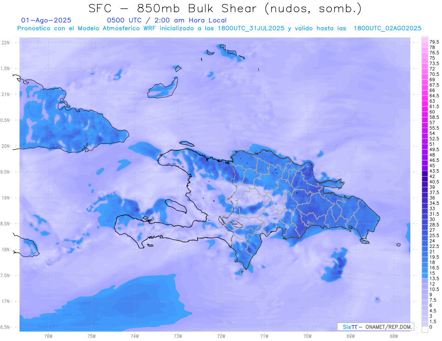442x341 pixels.
Task: Click the '7.5N' latitude label
Action: (6, 276)
